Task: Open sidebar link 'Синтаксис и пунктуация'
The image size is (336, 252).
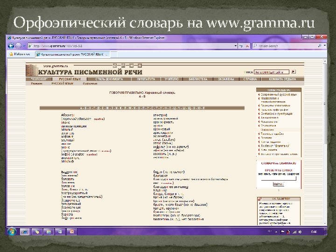Action: 276,114
